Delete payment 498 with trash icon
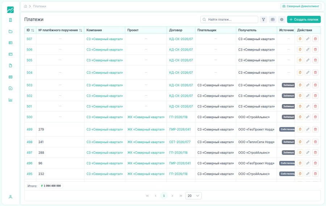 [x=315, y=142]
